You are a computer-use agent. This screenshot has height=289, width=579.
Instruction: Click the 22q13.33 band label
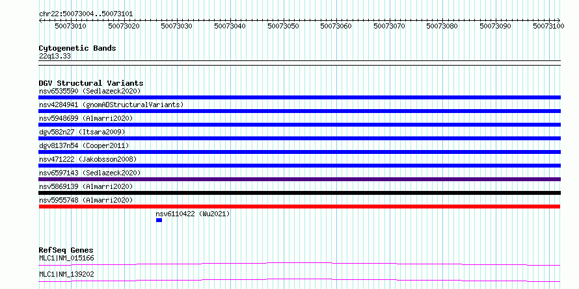click(x=55, y=57)
